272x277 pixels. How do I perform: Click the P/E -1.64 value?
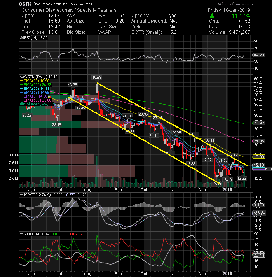tap(119, 16)
